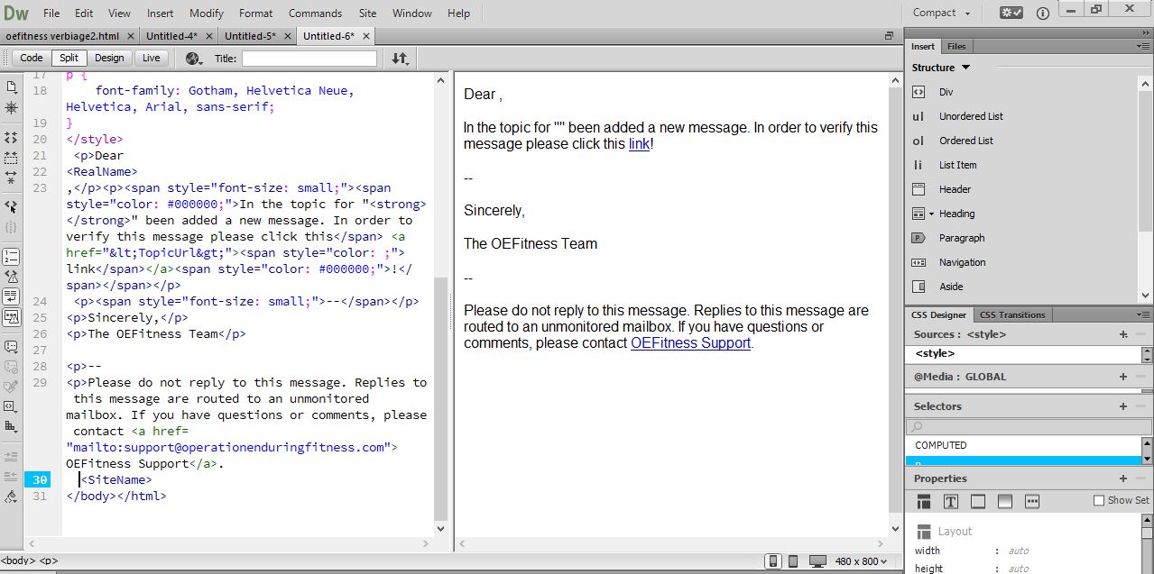Select the Border properties icon in CSS Designer

tap(977, 501)
